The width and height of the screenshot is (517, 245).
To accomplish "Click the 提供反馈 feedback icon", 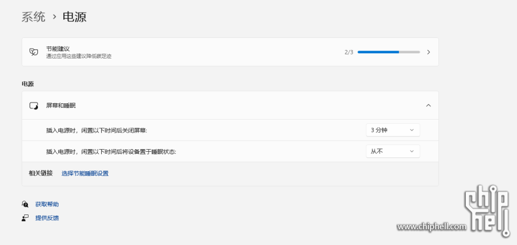I will pyautogui.click(x=25, y=218).
